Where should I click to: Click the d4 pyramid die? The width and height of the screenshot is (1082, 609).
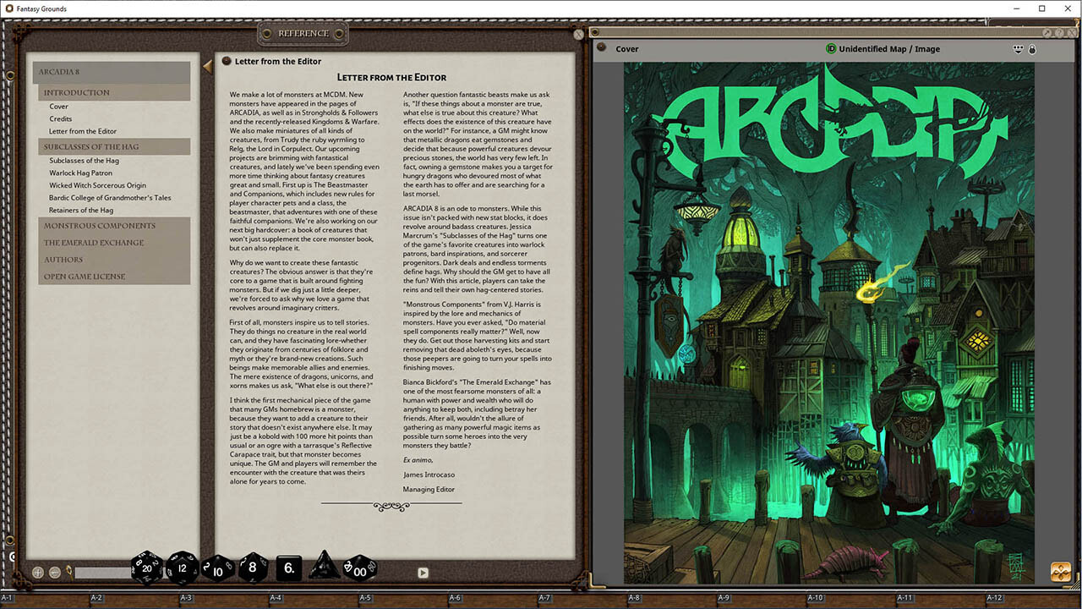324,567
